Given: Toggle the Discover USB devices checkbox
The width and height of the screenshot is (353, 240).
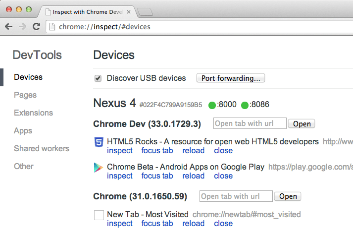Looking at the screenshot, I should point(98,78).
